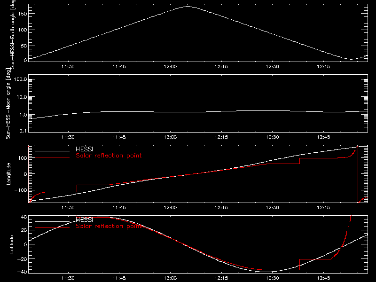Click the -40 tick on the Latitude axis
The width and height of the screenshot is (376, 282).
22,272
